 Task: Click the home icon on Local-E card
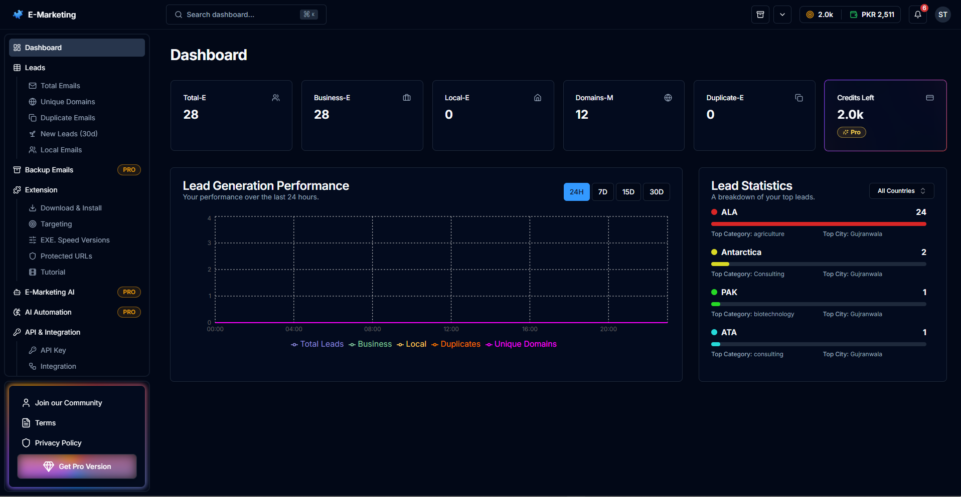(x=537, y=98)
